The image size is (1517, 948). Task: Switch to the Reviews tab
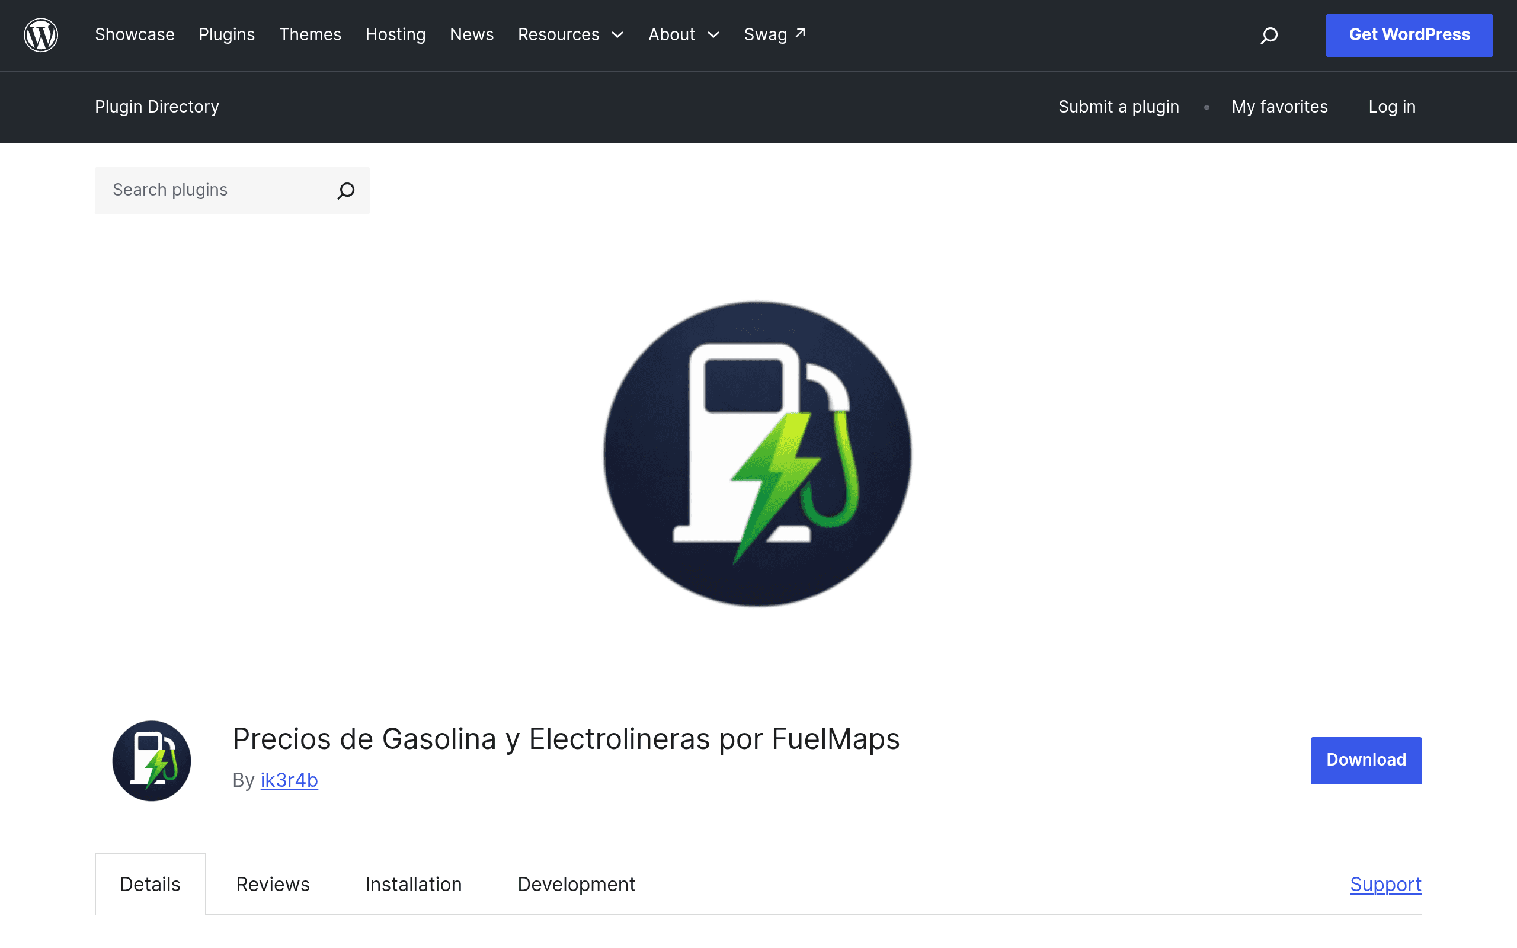(x=273, y=884)
